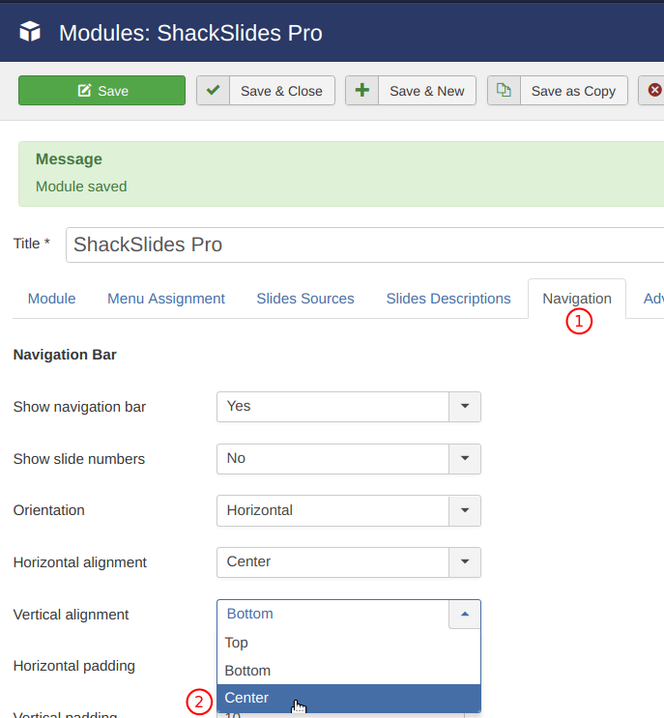Collapse the Vertical alignment dropdown
The width and height of the screenshot is (664, 718).
click(465, 614)
